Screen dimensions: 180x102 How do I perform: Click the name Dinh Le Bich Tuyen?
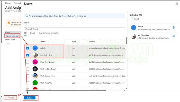pyautogui.click(x=48, y=69)
